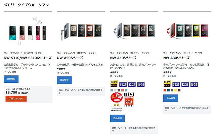Click the VGP 2018 gold award badge
The width and height of the screenshot is (215, 139).
point(117,102)
